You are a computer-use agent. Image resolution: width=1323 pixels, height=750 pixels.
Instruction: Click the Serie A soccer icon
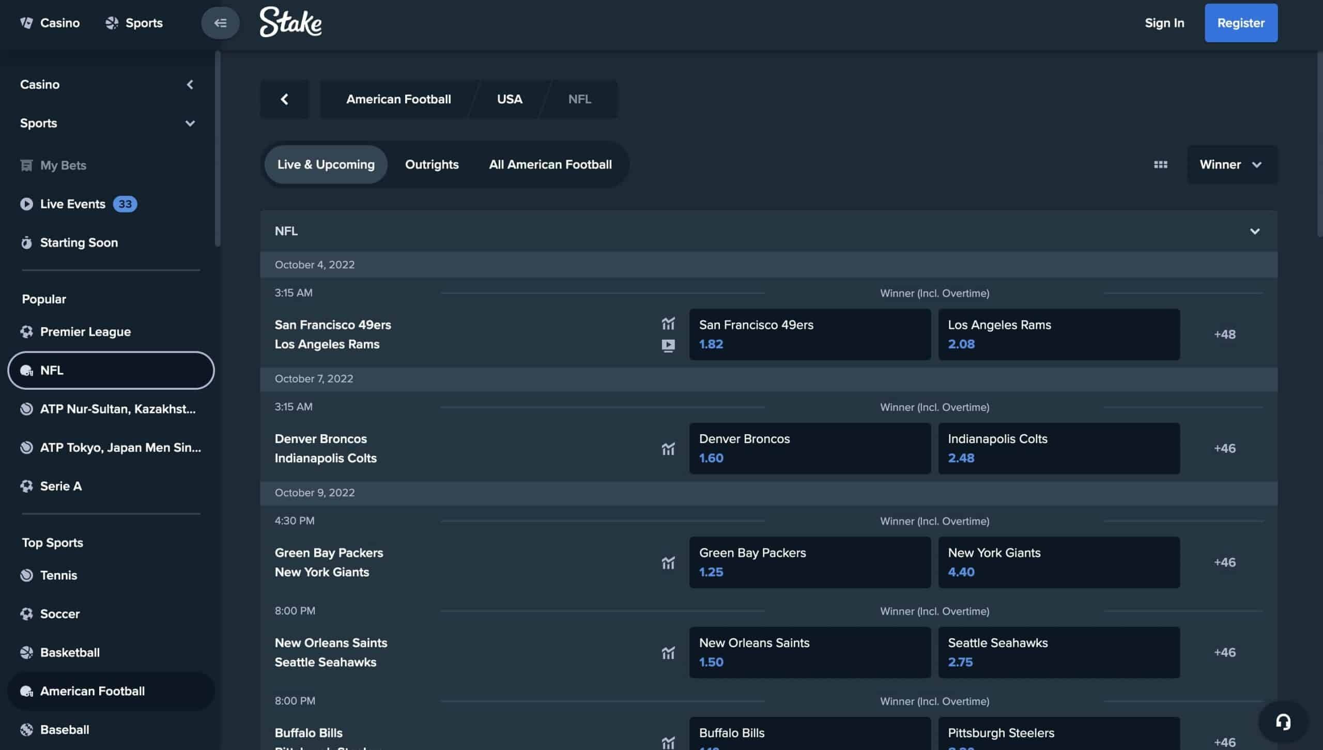tap(26, 486)
